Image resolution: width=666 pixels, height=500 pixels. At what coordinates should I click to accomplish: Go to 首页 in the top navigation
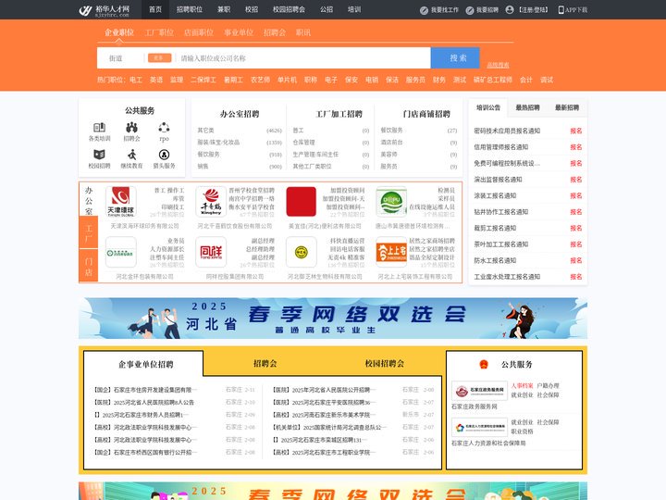(x=155, y=9)
